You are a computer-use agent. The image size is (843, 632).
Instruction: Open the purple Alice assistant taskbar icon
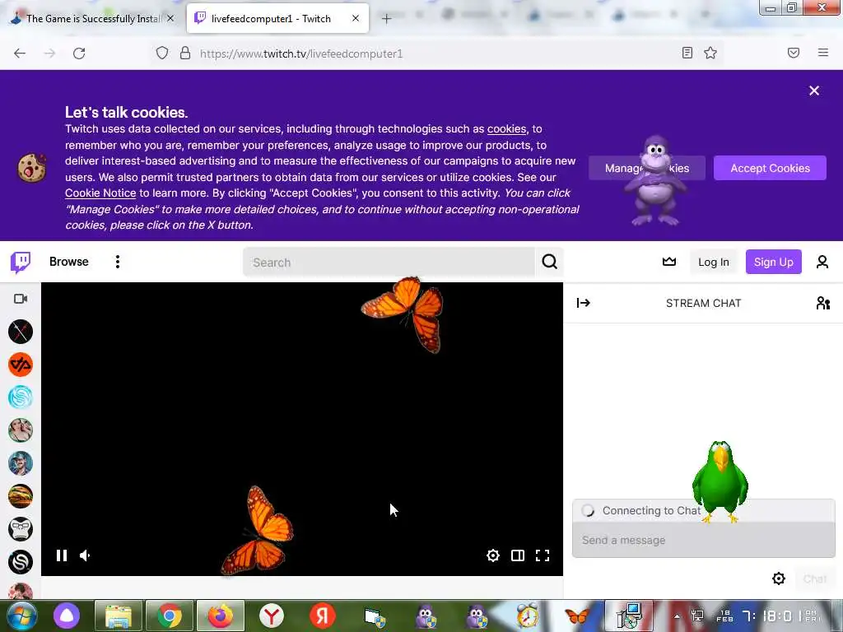(x=67, y=616)
